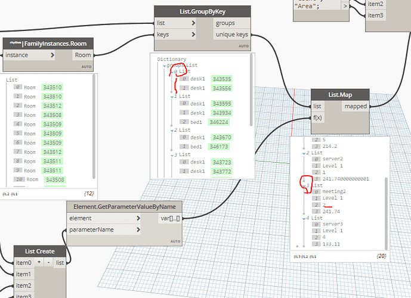Image resolution: width=411 pixels, height=298 pixels.
Task: Select the Element.GetParameterValueByName title bar
Action: pyautogui.click(x=124, y=207)
